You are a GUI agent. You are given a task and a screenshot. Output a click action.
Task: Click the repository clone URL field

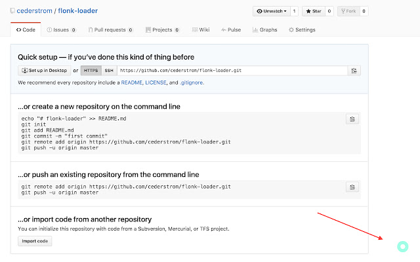(232, 71)
